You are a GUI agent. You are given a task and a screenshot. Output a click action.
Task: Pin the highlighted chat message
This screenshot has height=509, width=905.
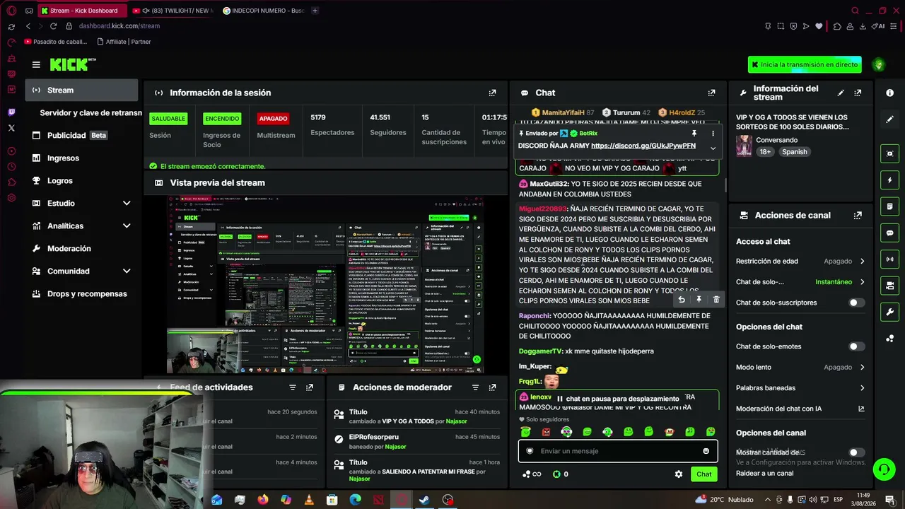click(x=699, y=300)
